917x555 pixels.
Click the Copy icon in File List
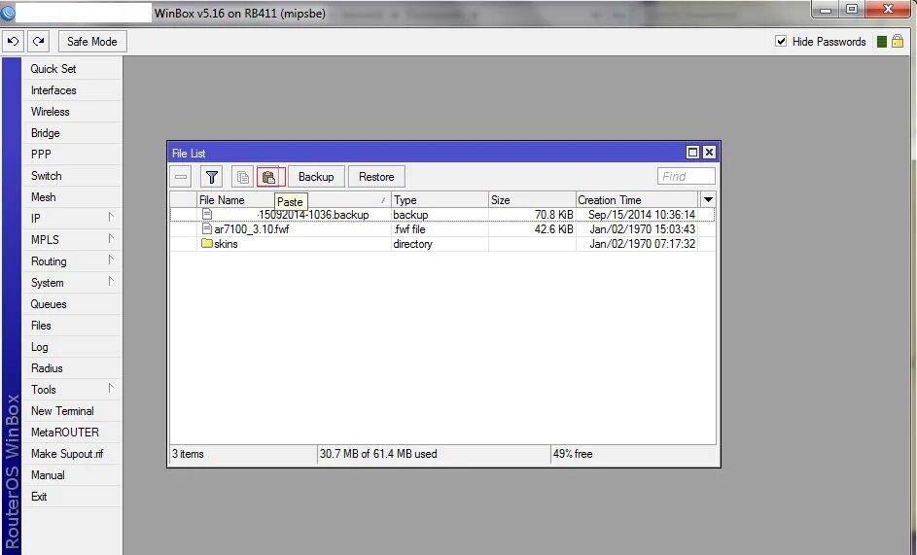(x=243, y=177)
